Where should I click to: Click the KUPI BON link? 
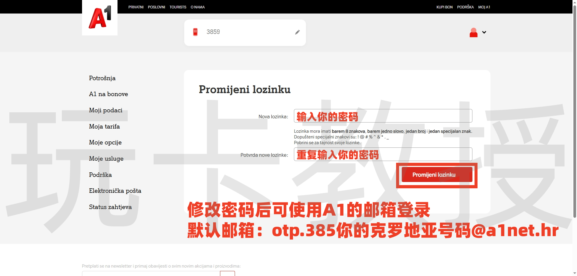[x=444, y=7]
